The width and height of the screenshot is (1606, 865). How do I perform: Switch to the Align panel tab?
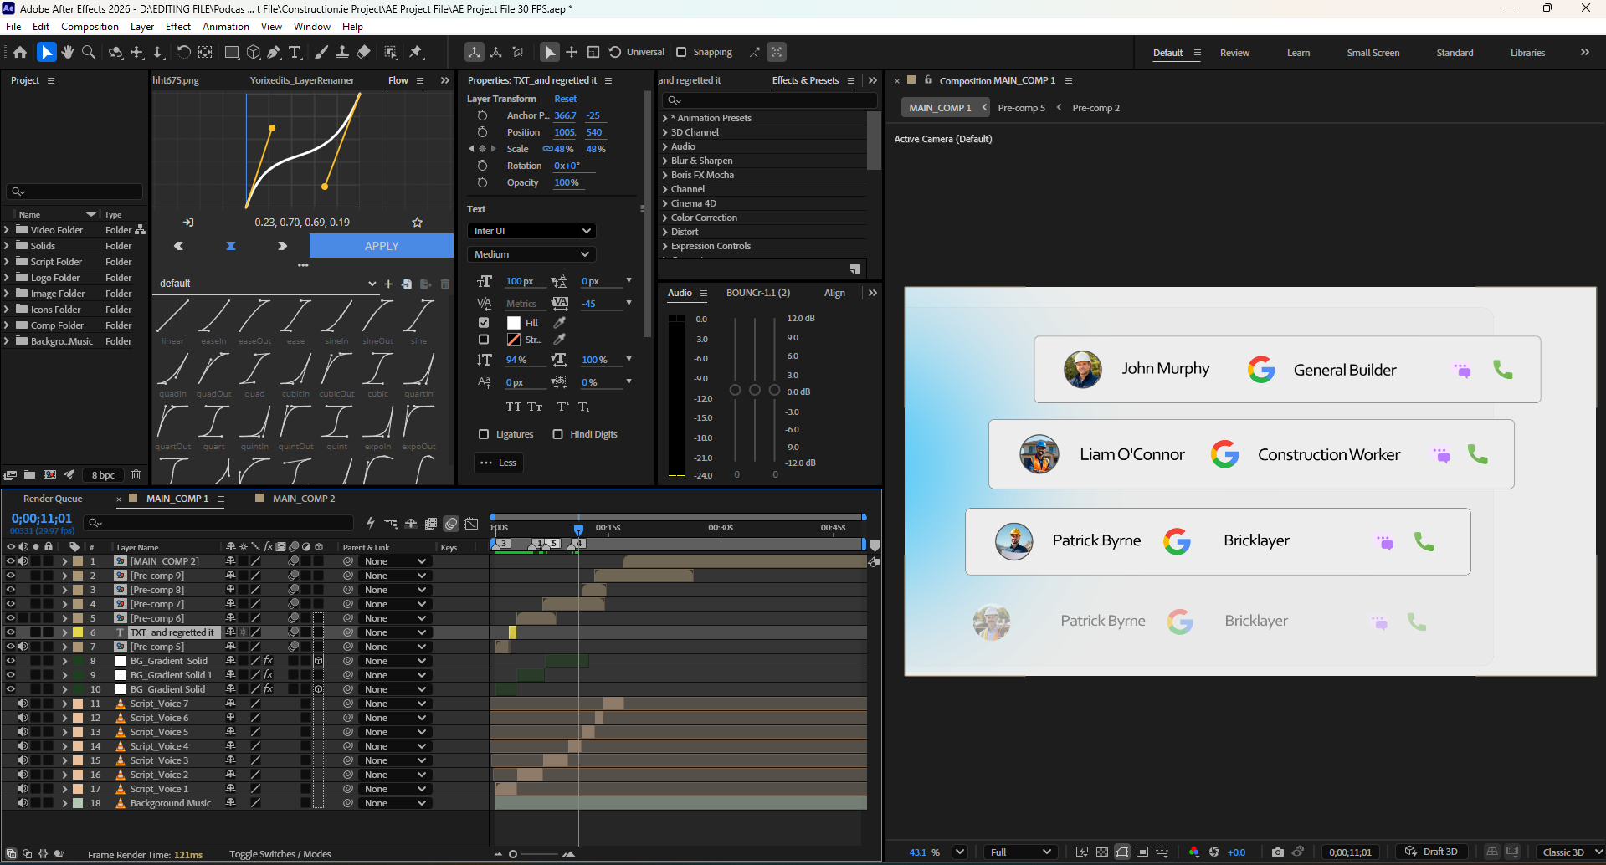pos(834,293)
